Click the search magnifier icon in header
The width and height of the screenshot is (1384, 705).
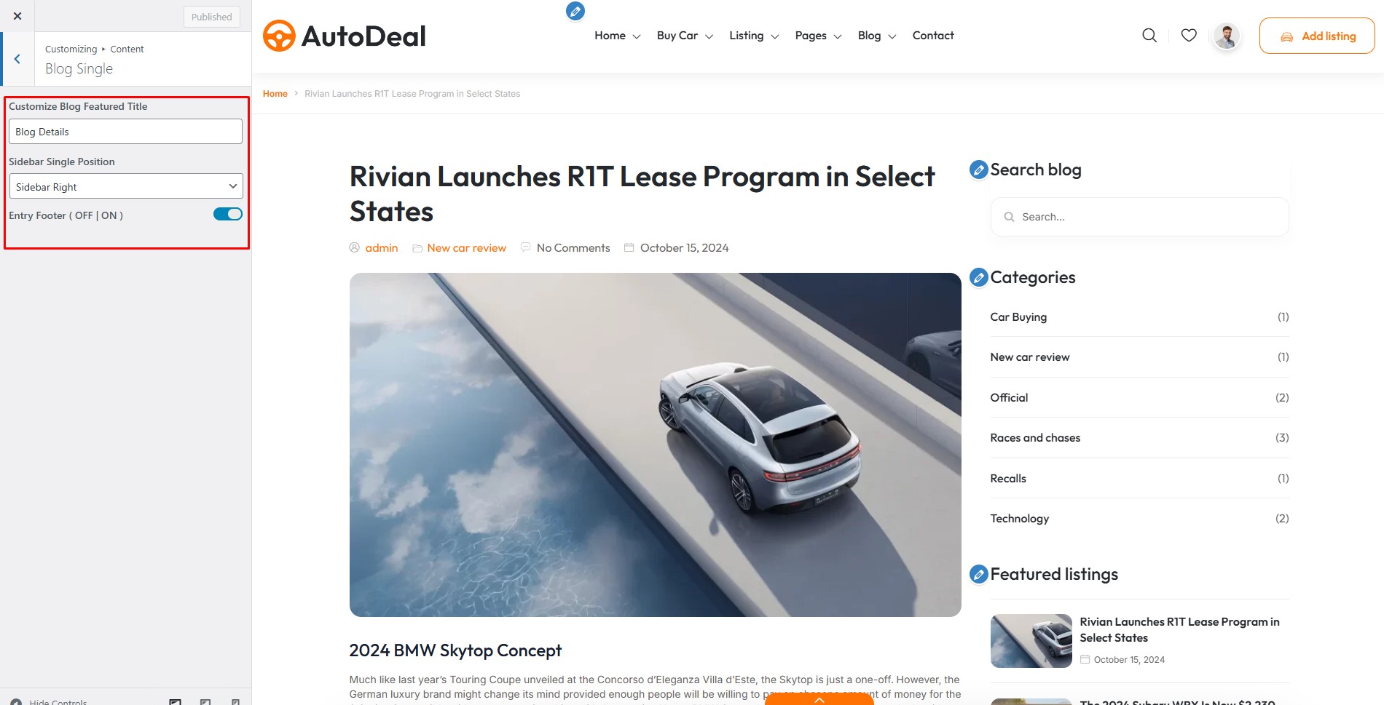tap(1149, 36)
